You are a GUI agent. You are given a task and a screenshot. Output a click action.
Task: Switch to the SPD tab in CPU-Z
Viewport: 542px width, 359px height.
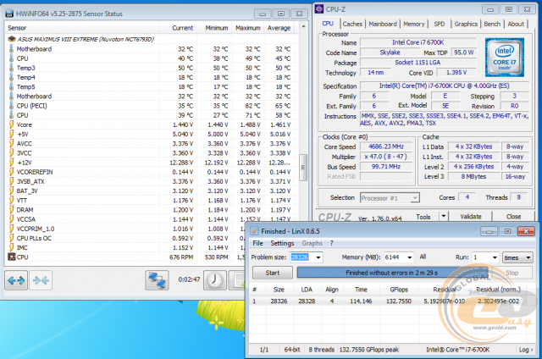point(440,24)
